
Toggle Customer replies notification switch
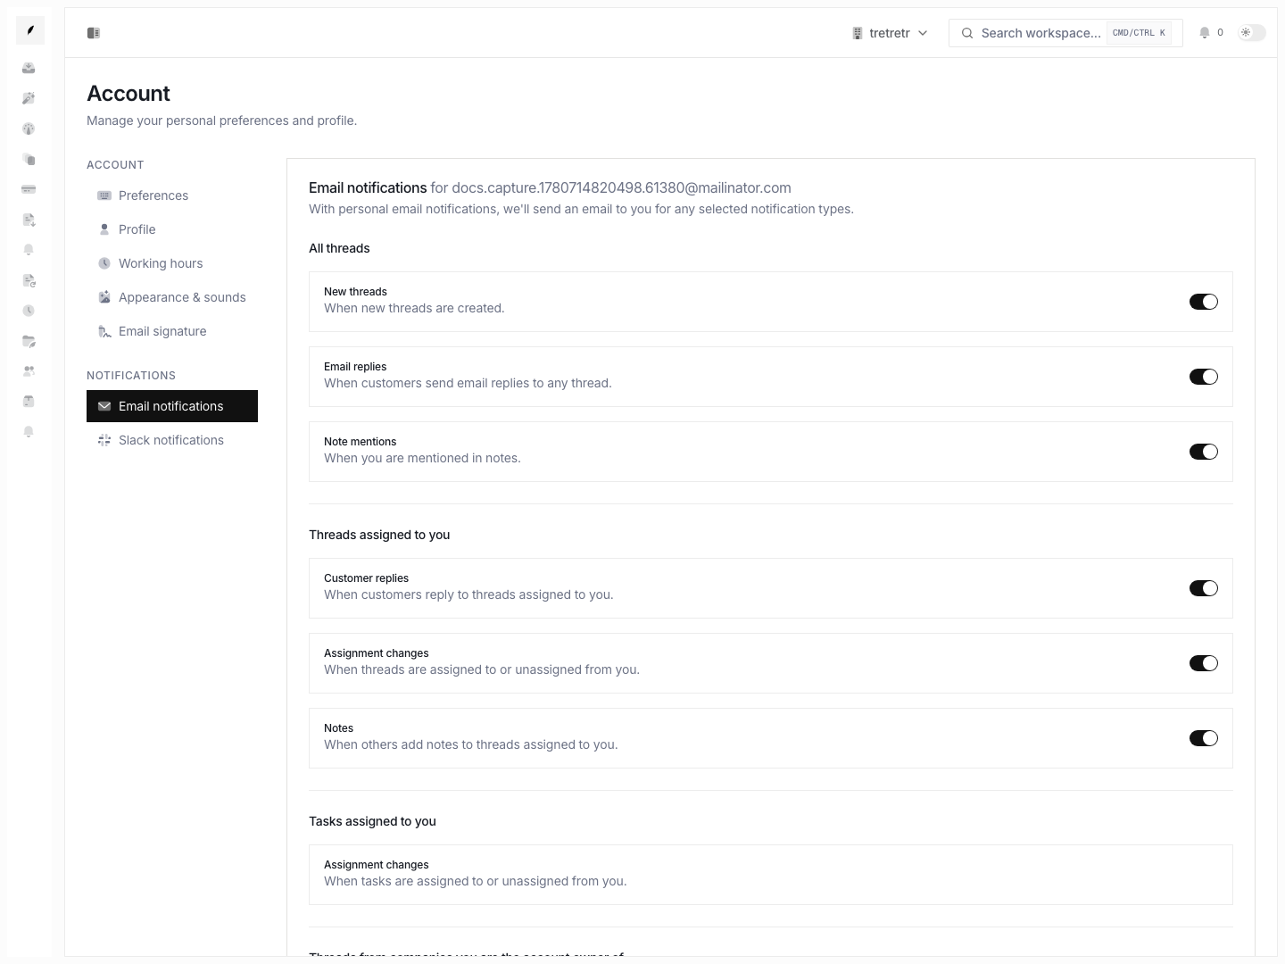tap(1204, 588)
